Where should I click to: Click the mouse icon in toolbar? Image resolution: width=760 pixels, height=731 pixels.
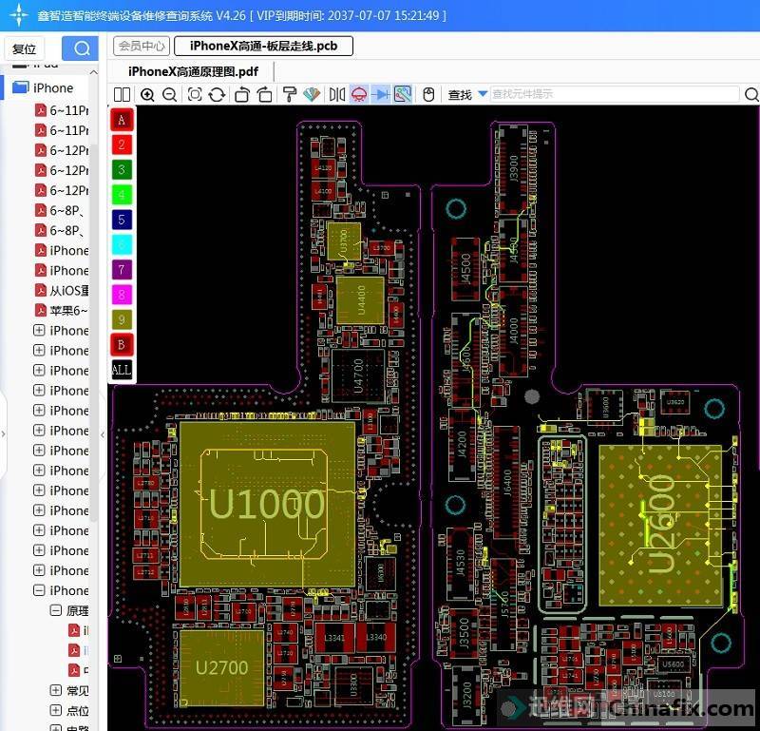point(428,94)
